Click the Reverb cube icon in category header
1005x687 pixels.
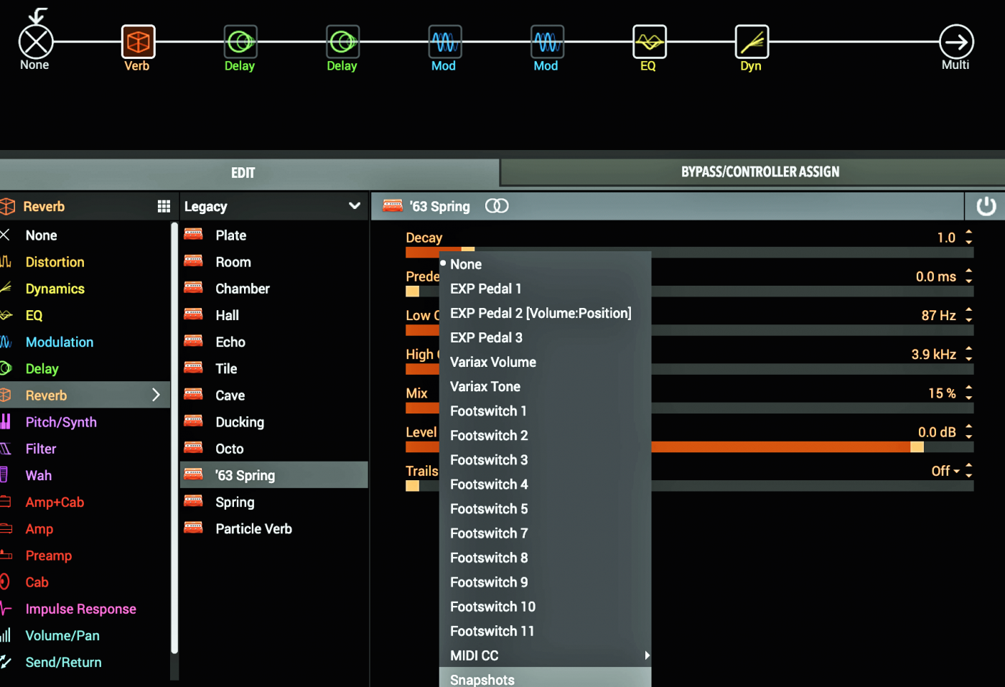(7, 206)
